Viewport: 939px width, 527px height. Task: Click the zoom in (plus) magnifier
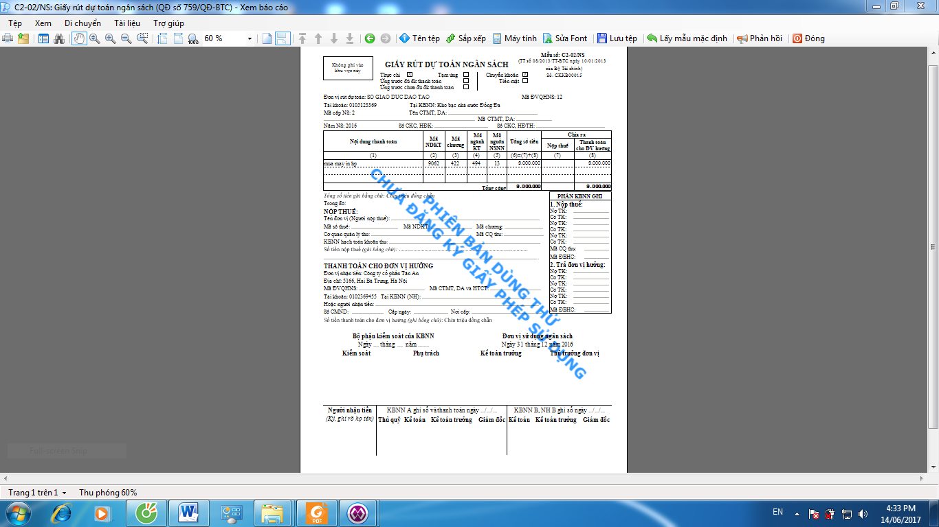point(111,38)
